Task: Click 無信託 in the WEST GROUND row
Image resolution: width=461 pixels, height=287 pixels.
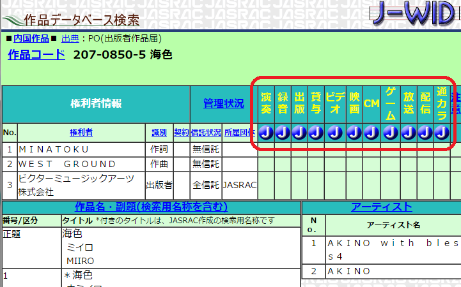Action: 206,164
